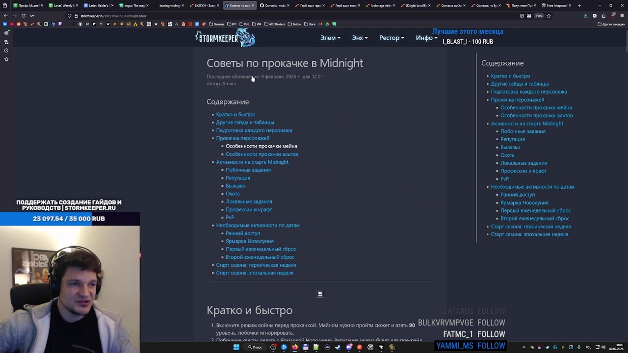
Task: Jump to Ярмарка Новолуния in main contents
Action: coord(249,241)
